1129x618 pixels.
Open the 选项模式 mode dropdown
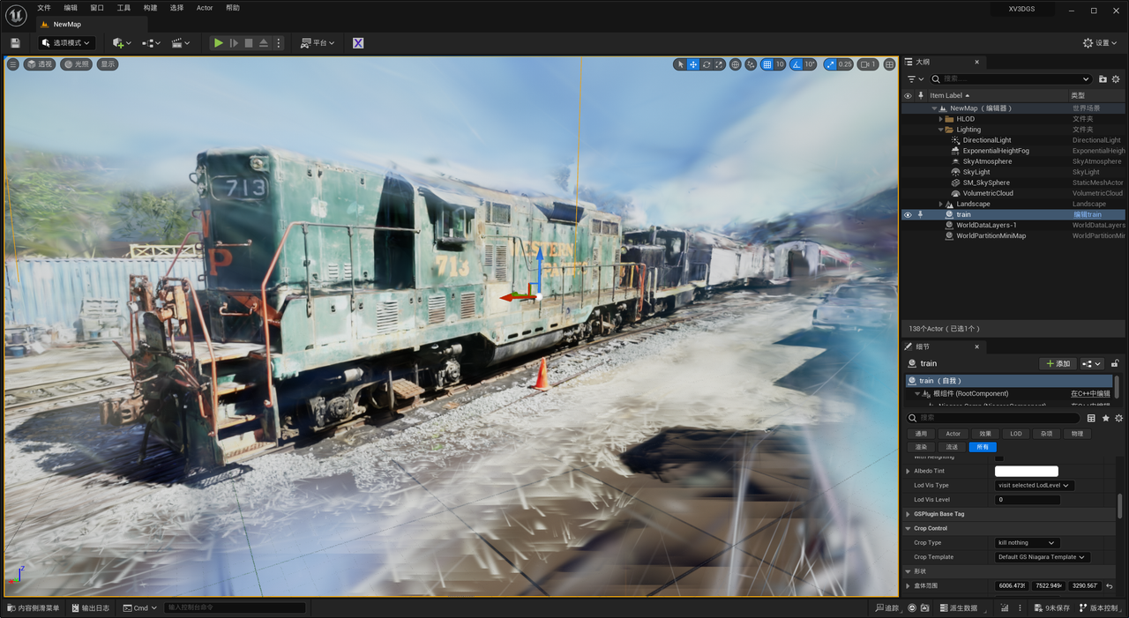(x=66, y=43)
